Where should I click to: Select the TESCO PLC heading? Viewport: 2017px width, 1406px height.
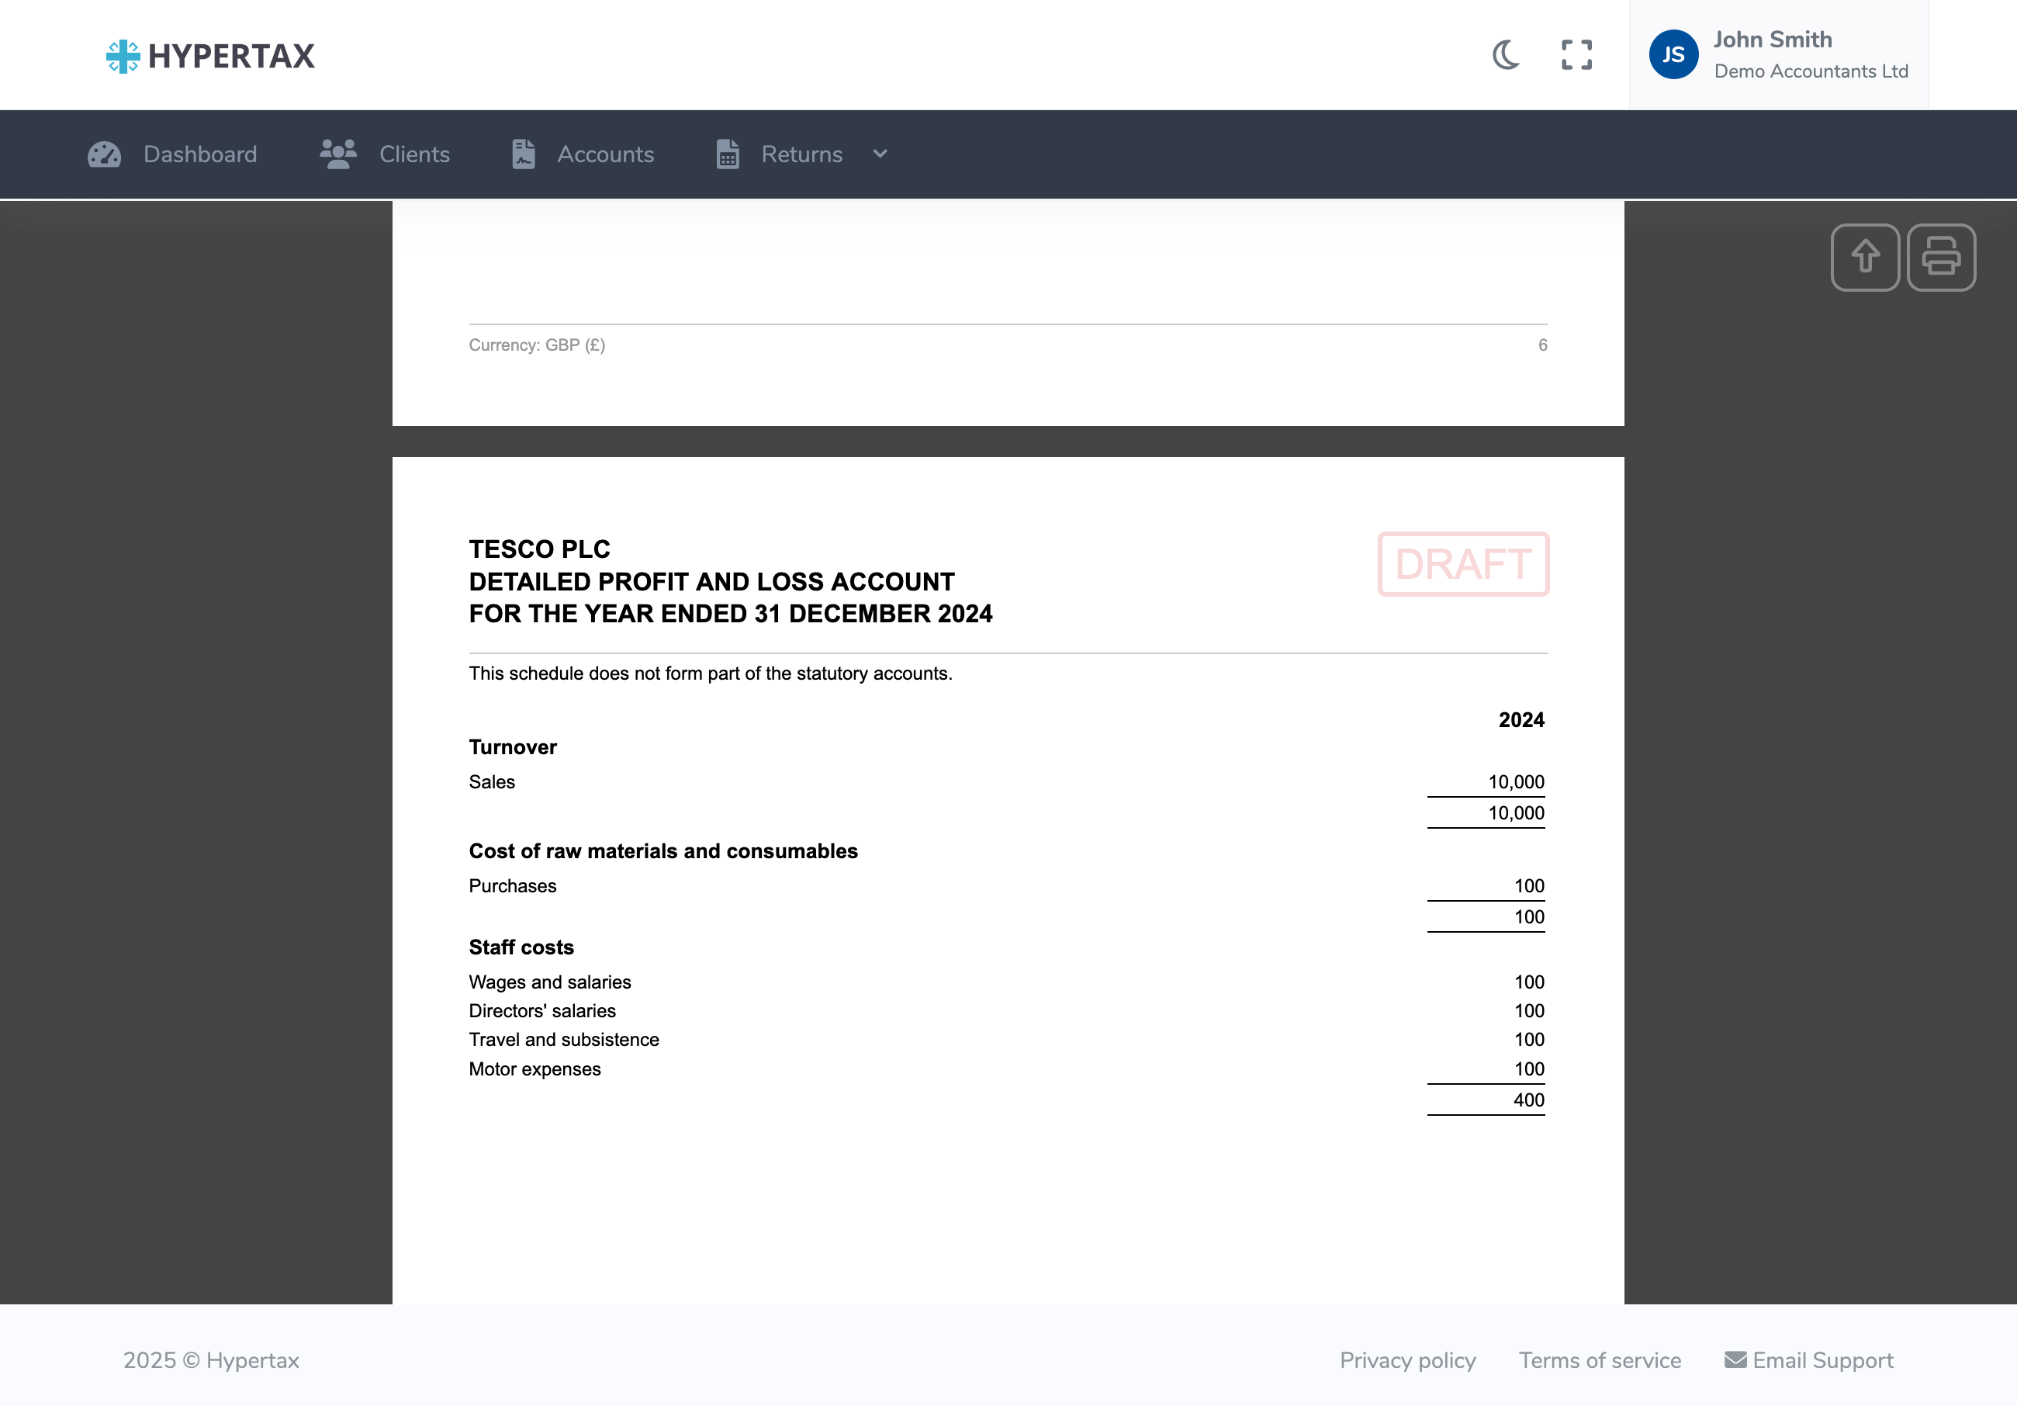[539, 549]
